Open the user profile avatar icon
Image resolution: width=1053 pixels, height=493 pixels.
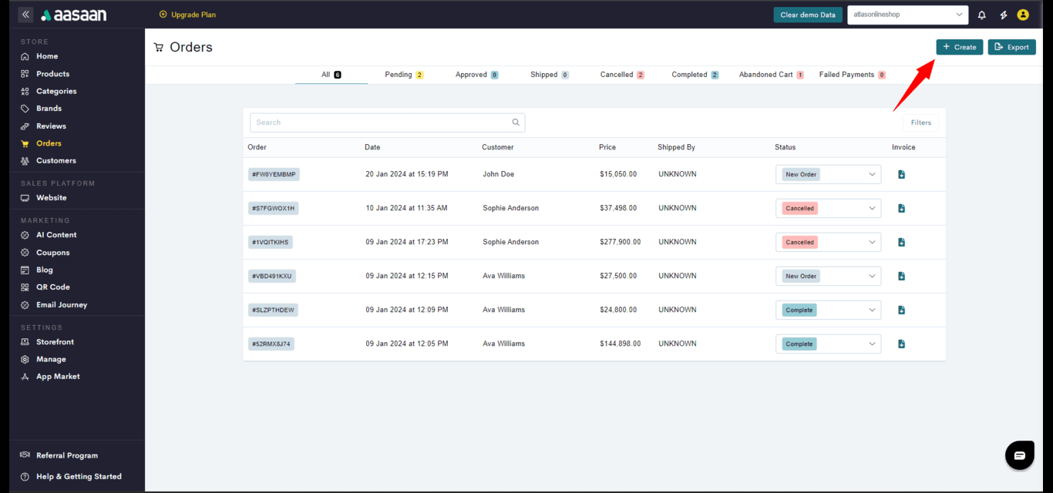pyautogui.click(x=1023, y=15)
